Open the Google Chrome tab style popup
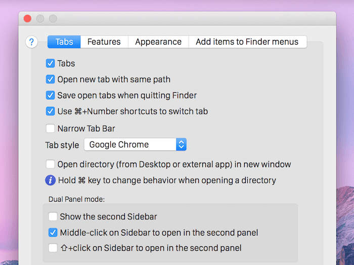 coord(135,144)
